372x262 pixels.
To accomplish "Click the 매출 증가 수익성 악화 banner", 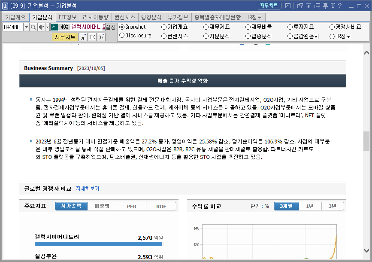I will coord(183,81).
